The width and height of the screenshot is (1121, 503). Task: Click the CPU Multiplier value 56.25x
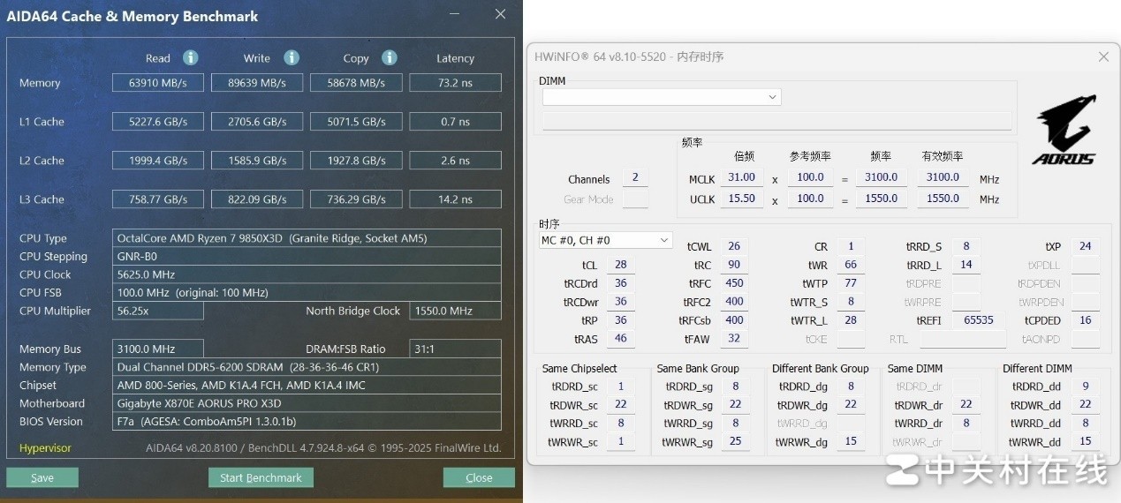(159, 311)
